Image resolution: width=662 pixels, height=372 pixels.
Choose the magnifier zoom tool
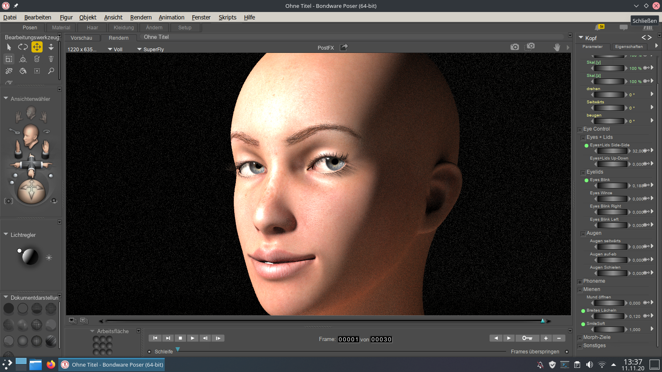tap(51, 71)
